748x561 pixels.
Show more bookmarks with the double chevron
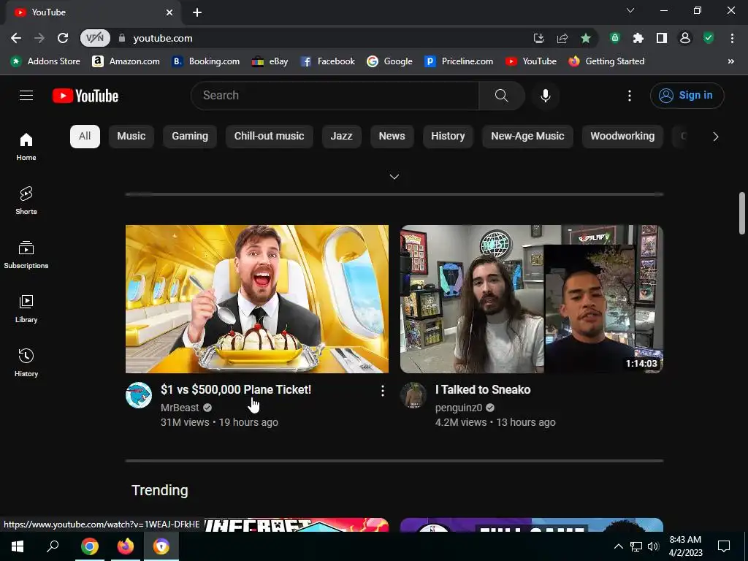click(x=730, y=61)
